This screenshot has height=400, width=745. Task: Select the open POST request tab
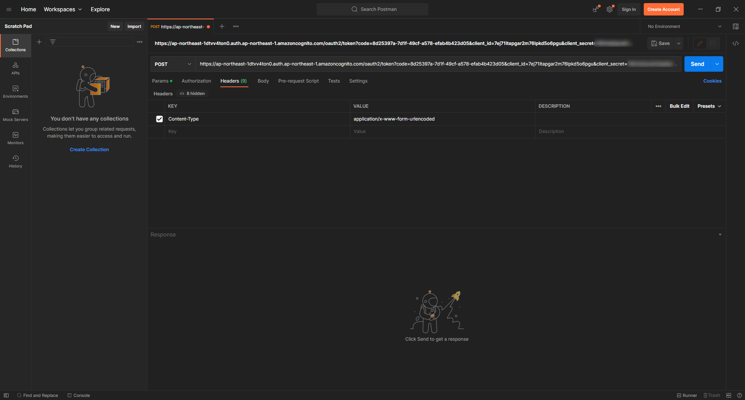tap(180, 27)
